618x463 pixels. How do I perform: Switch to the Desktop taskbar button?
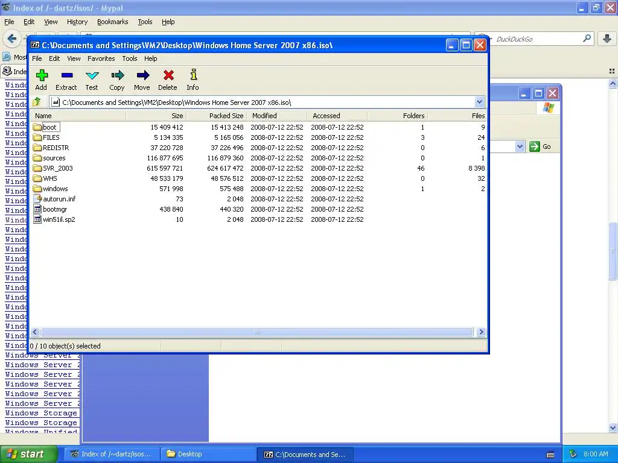click(x=208, y=455)
